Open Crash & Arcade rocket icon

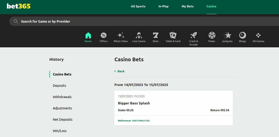click(194, 35)
